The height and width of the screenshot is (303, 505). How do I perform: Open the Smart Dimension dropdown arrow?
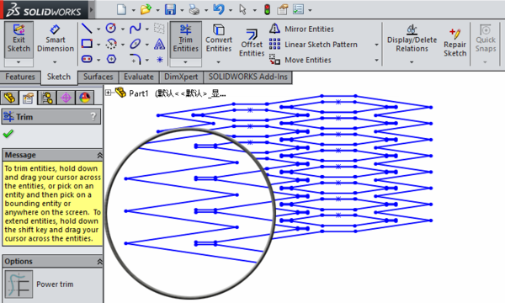pyautogui.click(x=55, y=61)
